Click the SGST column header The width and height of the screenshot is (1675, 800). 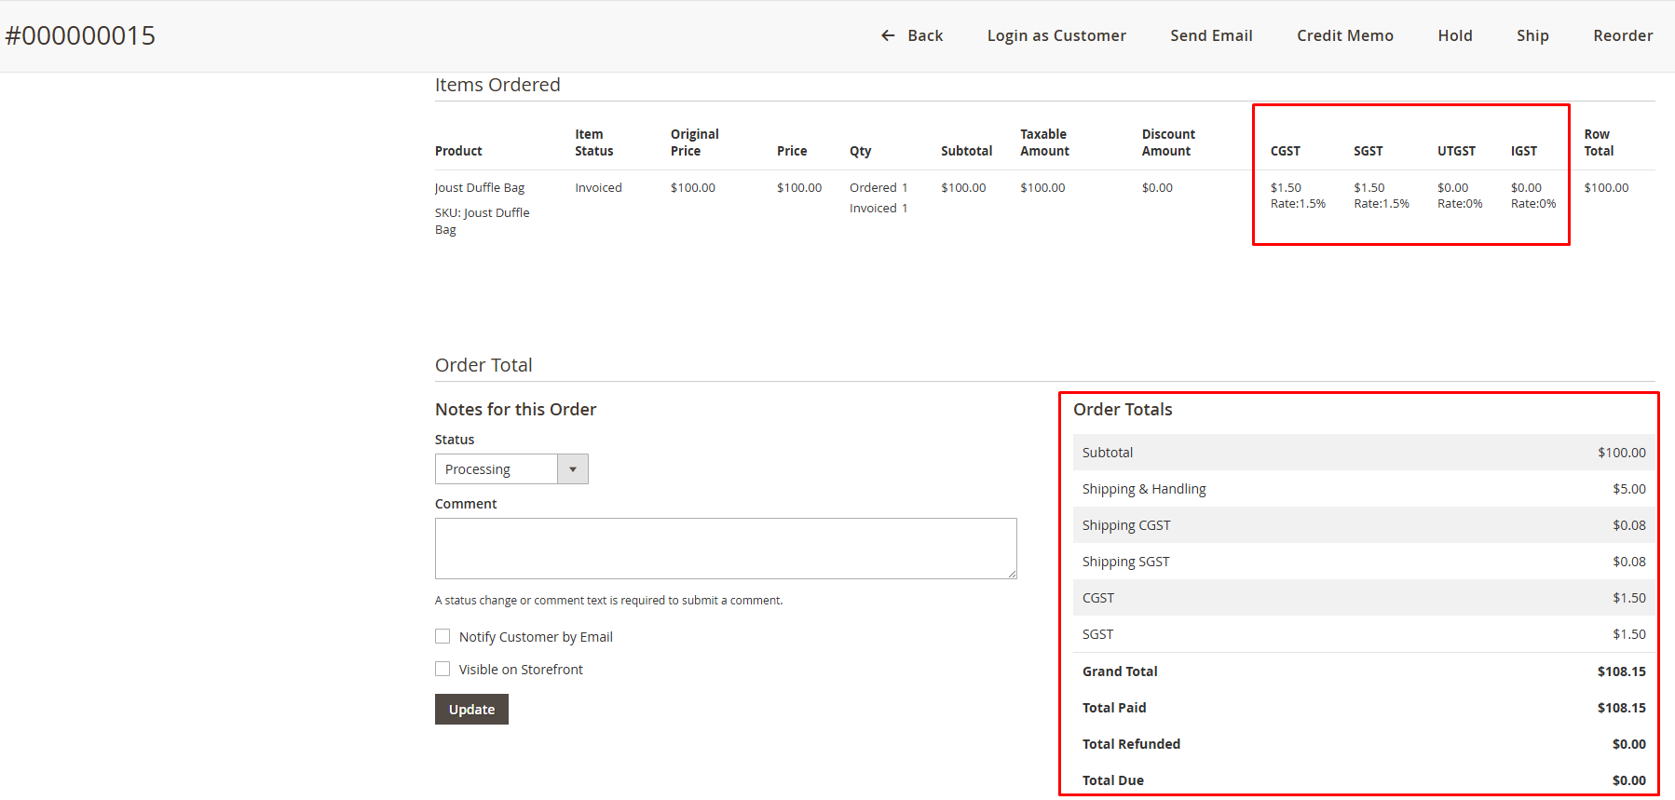click(x=1369, y=151)
